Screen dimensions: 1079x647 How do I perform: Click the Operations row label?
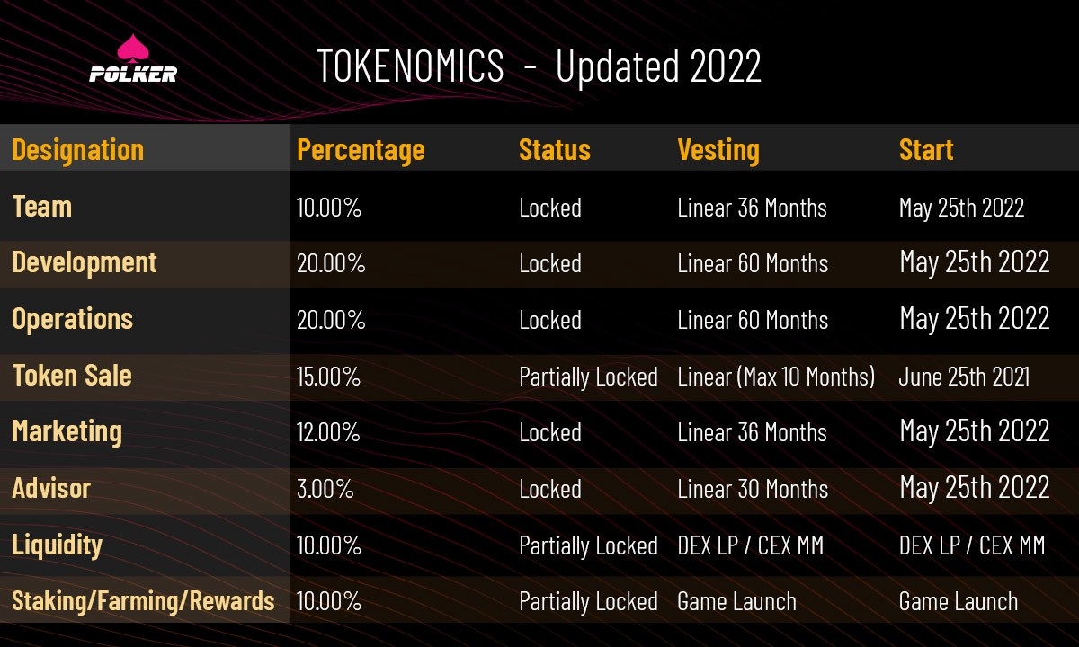click(x=72, y=319)
